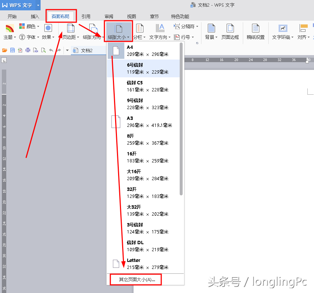This screenshot has height=293, width=314.
Task: Click the right indent marker on ruler
Action: pos(307,61)
